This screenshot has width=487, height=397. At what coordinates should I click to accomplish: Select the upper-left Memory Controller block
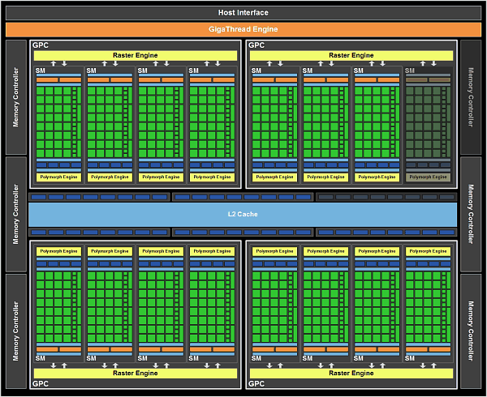coord(15,96)
